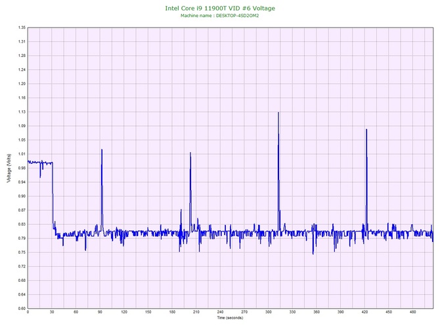Screen dimensions: 440x329
Task: Click the 60 seconds x-axis label
Action: (x=76, y=312)
